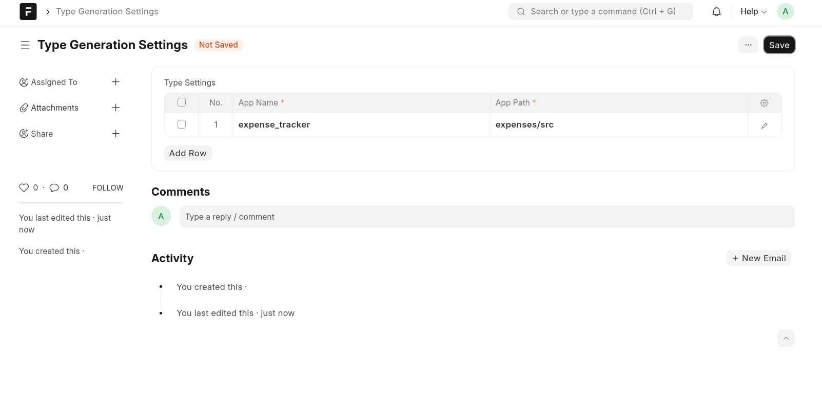822x400 pixels.
Task: Check the expense_tracker row checkbox
Action: click(x=182, y=124)
